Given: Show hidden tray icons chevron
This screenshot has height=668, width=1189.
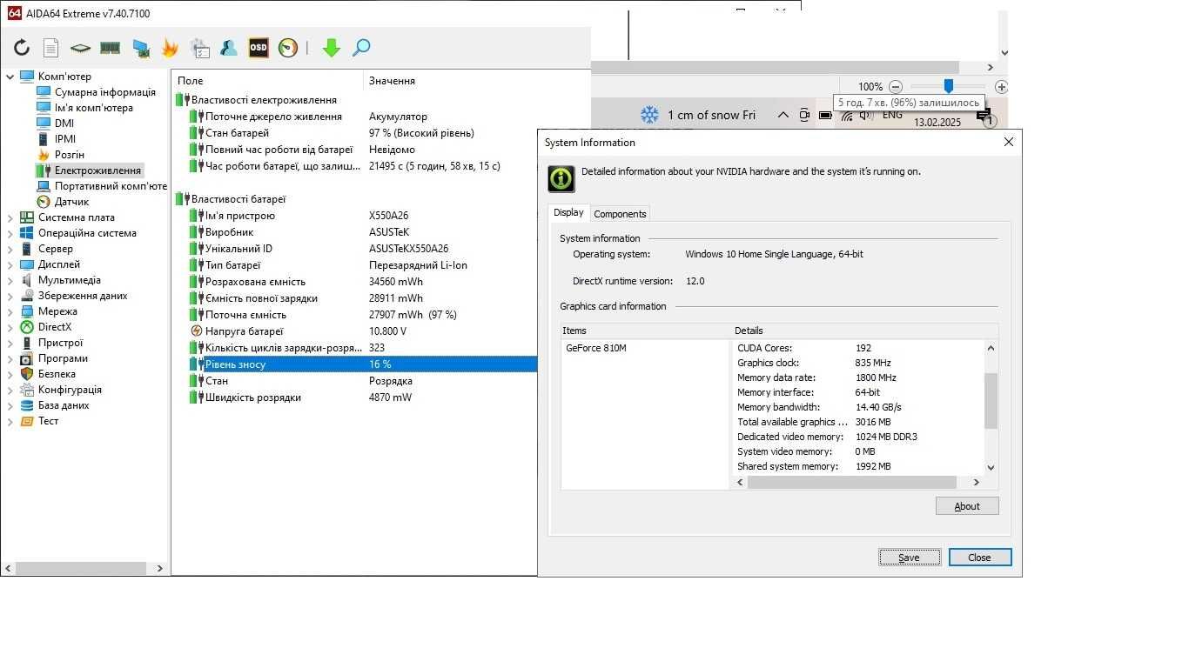Looking at the screenshot, I should [783, 115].
